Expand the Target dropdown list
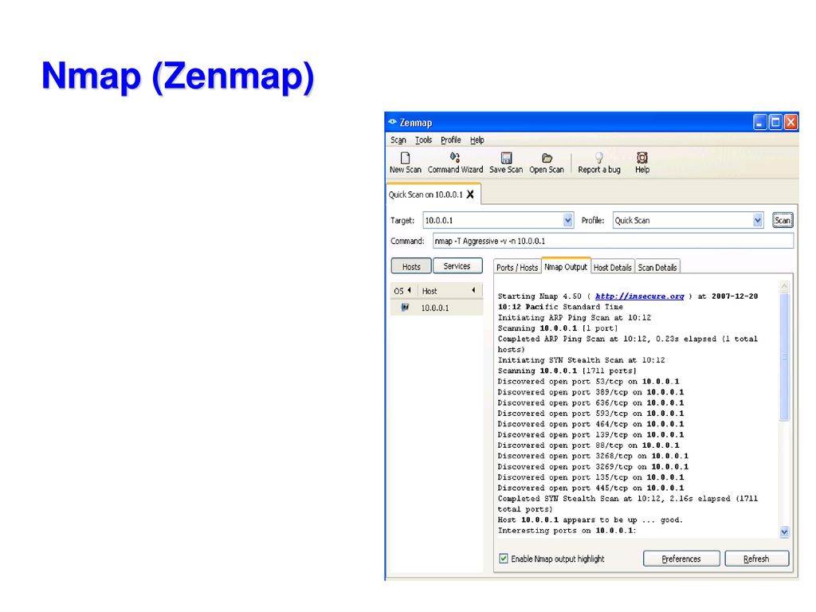816x612 pixels. 567,221
